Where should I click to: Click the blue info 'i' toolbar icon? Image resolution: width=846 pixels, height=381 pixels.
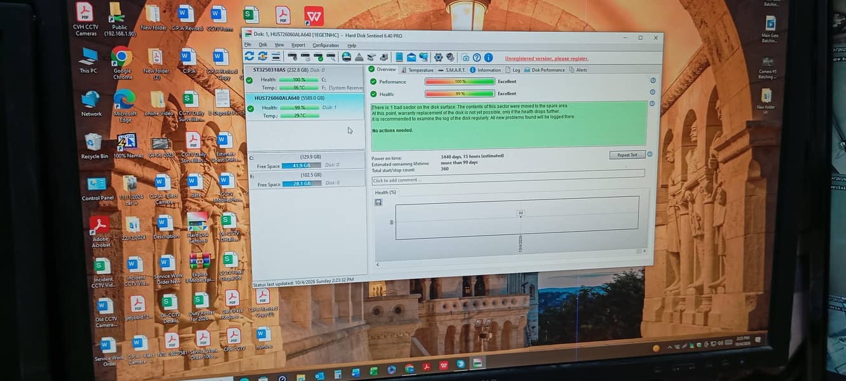pyautogui.click(x=489, y=58)
